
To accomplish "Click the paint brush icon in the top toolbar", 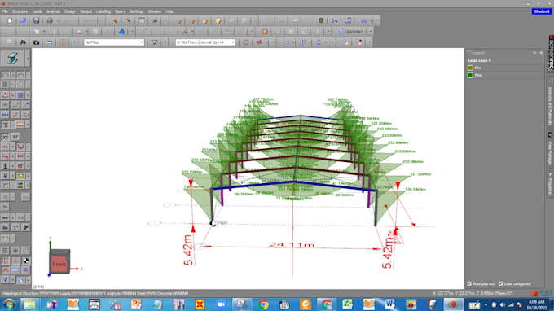I will (x=155, y=21).
